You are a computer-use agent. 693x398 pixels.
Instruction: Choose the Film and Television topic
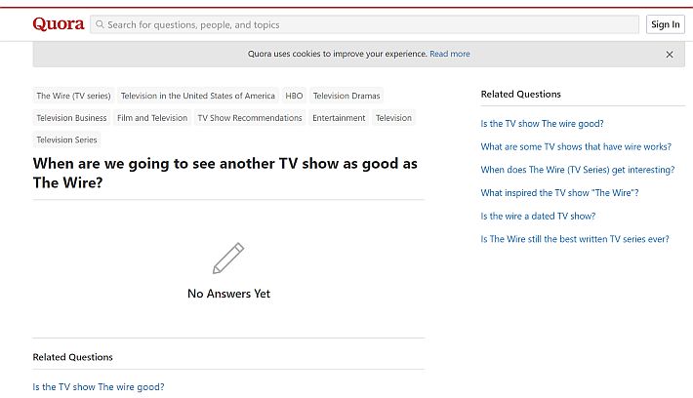pyautogui.click(x=152, y=117)
